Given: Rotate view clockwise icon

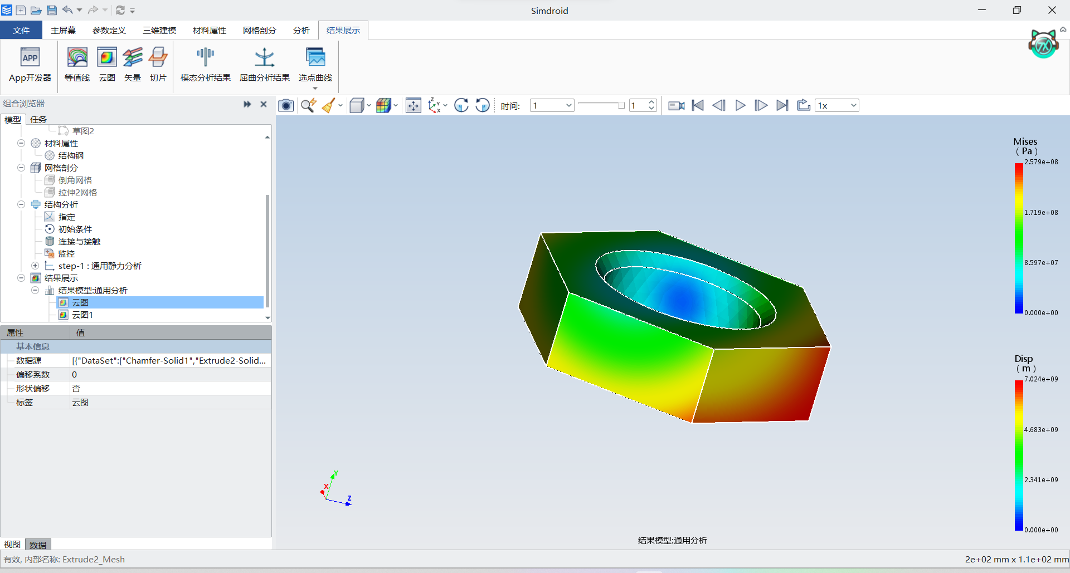Looking at the screenshot, I should pos(461,105).
